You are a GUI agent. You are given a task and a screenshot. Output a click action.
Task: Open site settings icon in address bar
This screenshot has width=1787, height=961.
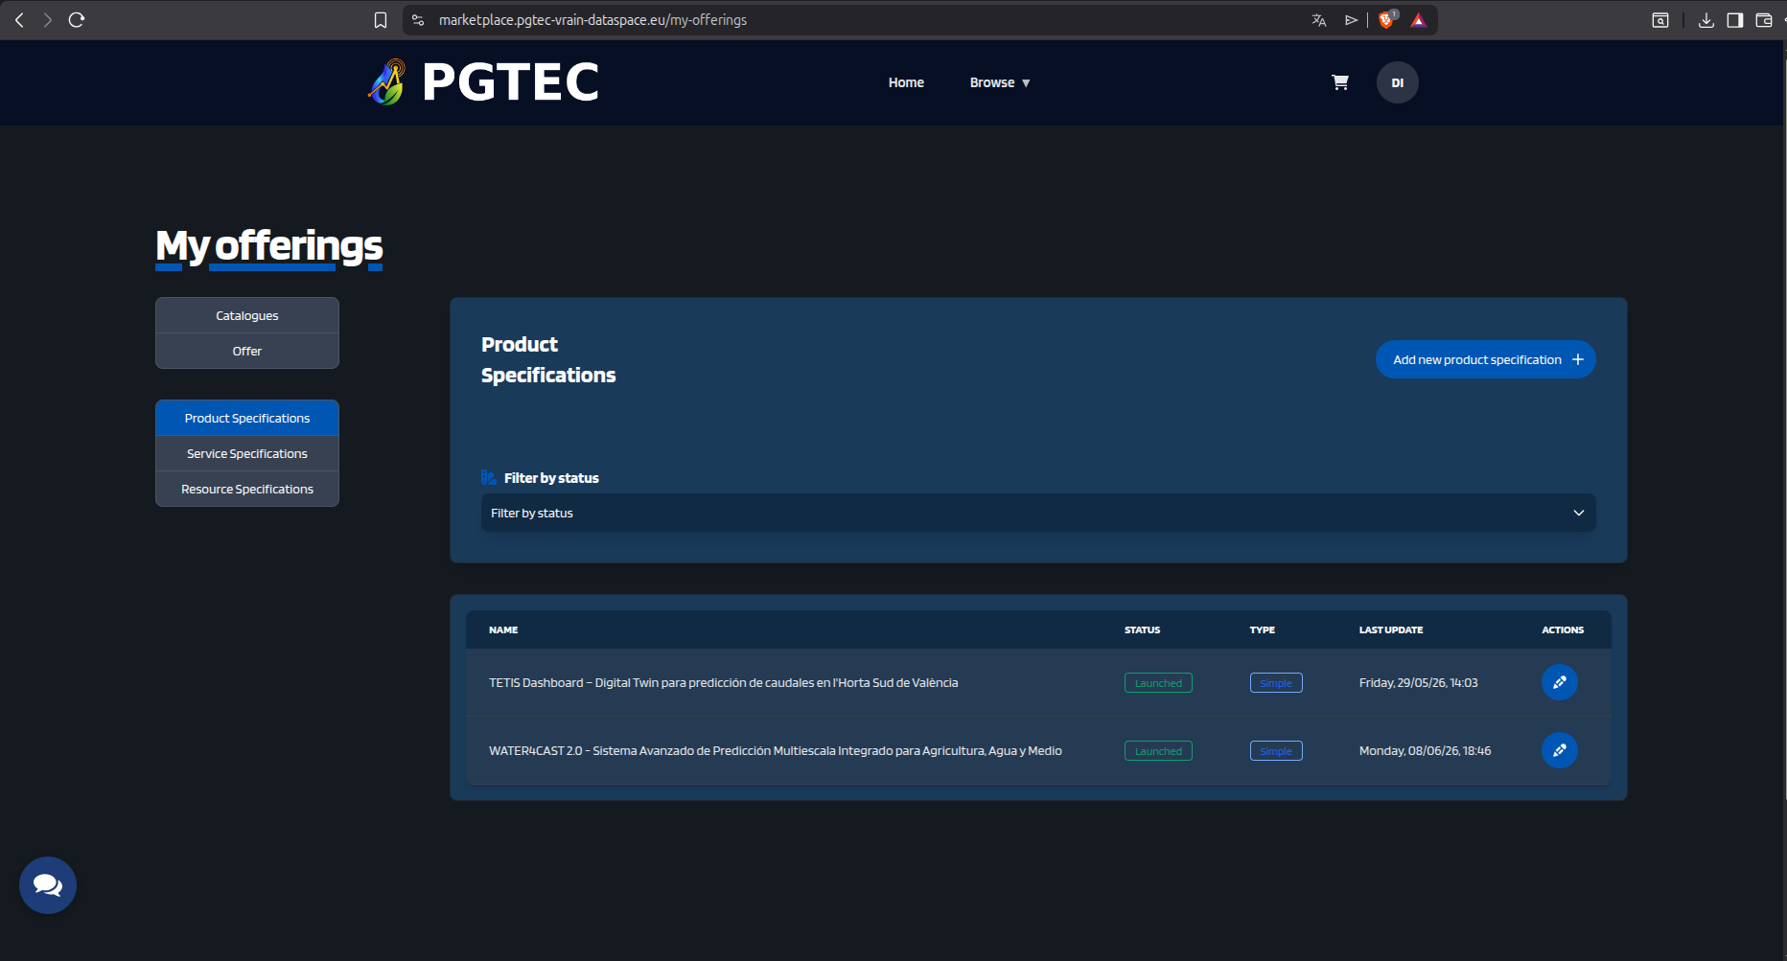coord(418,20)
